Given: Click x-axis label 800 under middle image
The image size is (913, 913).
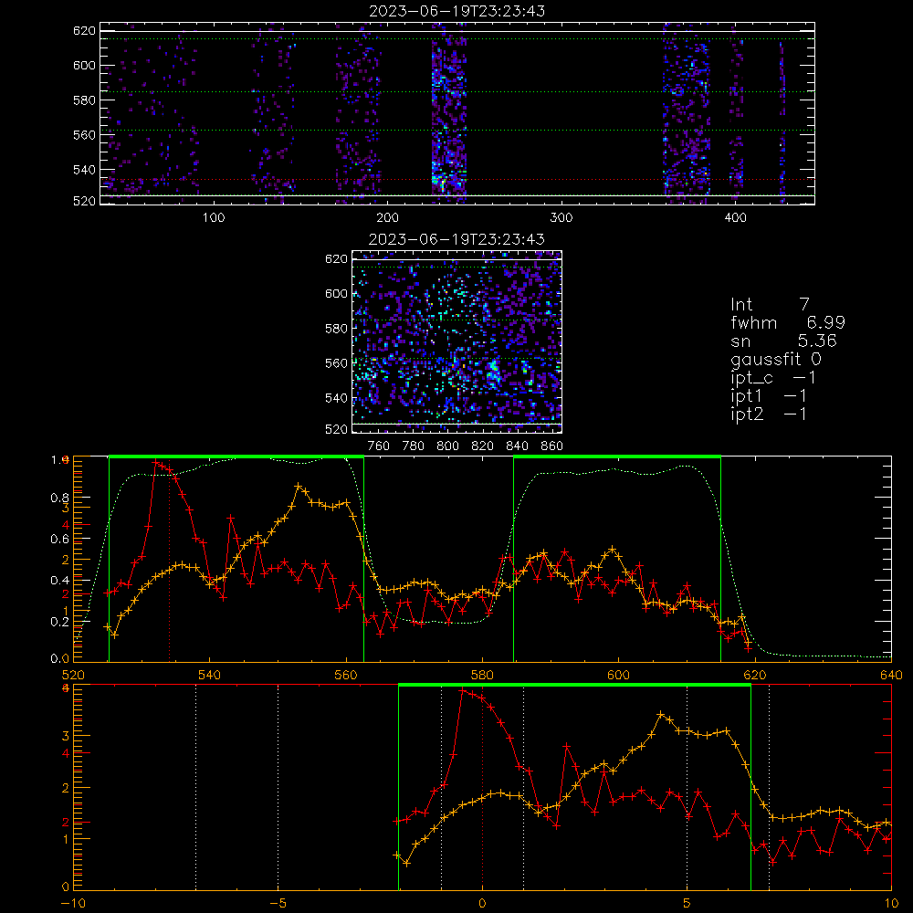Looking at the screenshot, I should pyautogui.click(x=447, y=446).
